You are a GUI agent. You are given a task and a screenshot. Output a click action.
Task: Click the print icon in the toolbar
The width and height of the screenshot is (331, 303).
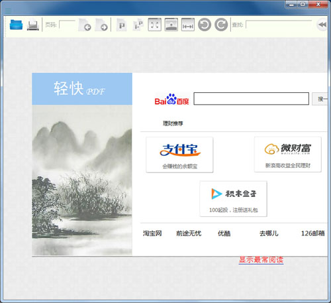33,25
